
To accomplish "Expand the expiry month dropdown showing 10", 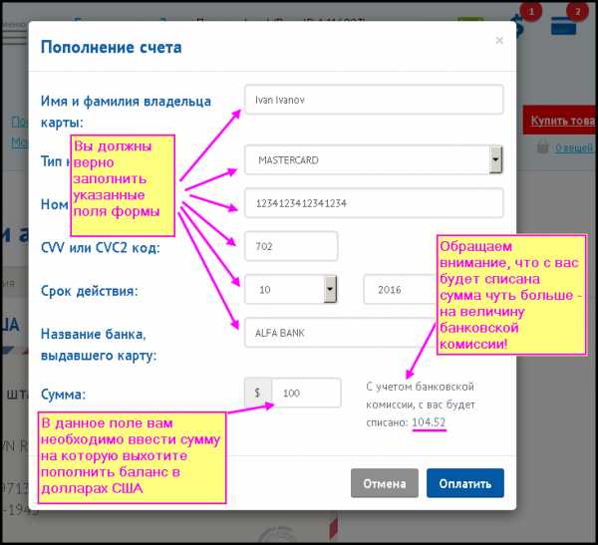I will click(x=330, y=289).
